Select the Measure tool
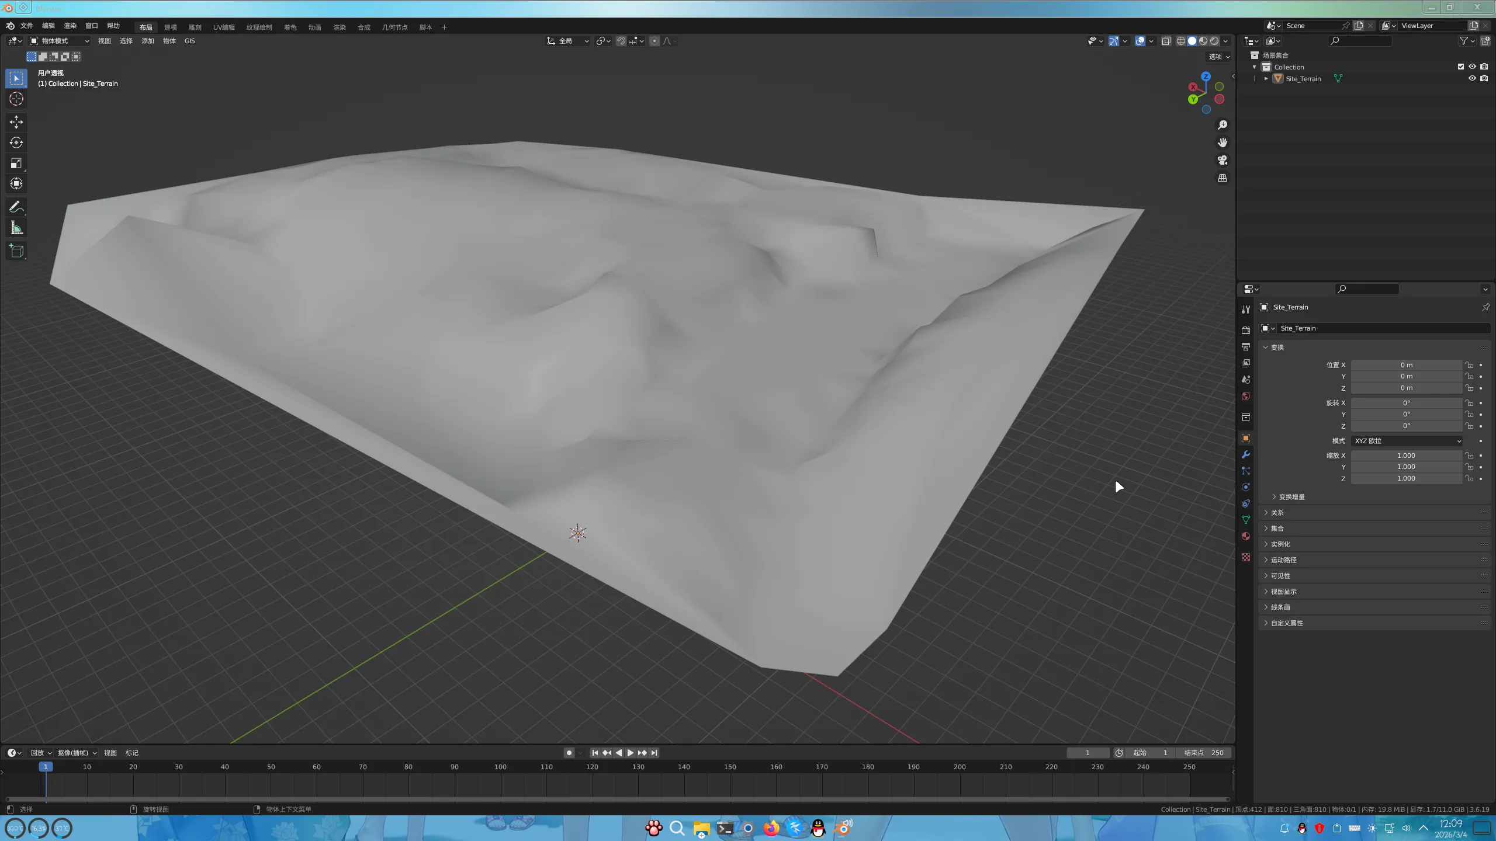The image size is (1496, 841). click(x=16, y=228)
